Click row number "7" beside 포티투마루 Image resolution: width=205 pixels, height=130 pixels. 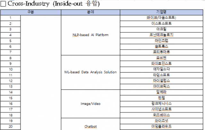point(11,52)
